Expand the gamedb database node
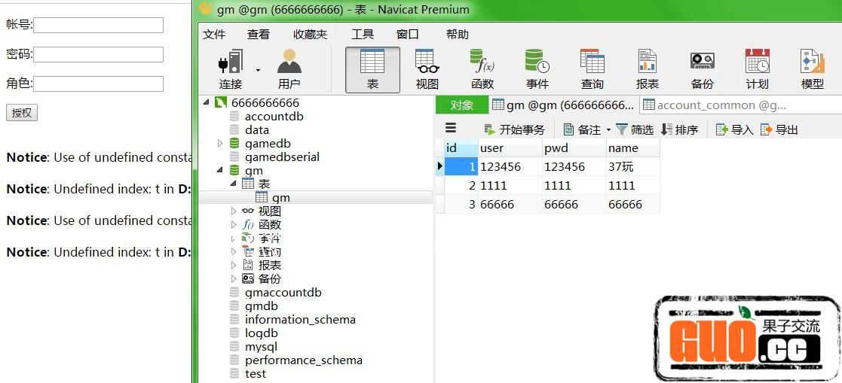842x383 pixels. (x=220, y=144)
